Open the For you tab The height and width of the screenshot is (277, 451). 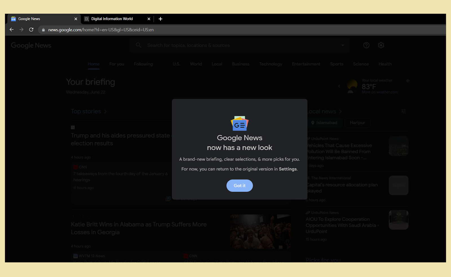coord(117,64)
